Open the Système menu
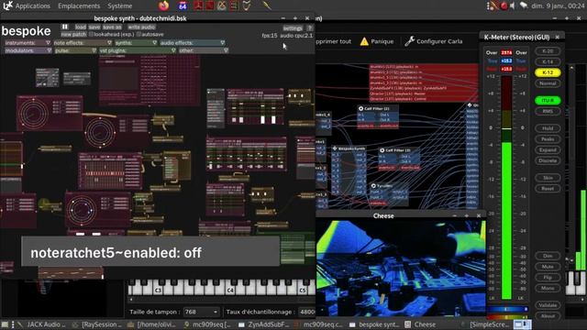This screenshot has width=587, height=330. point(120,6)
